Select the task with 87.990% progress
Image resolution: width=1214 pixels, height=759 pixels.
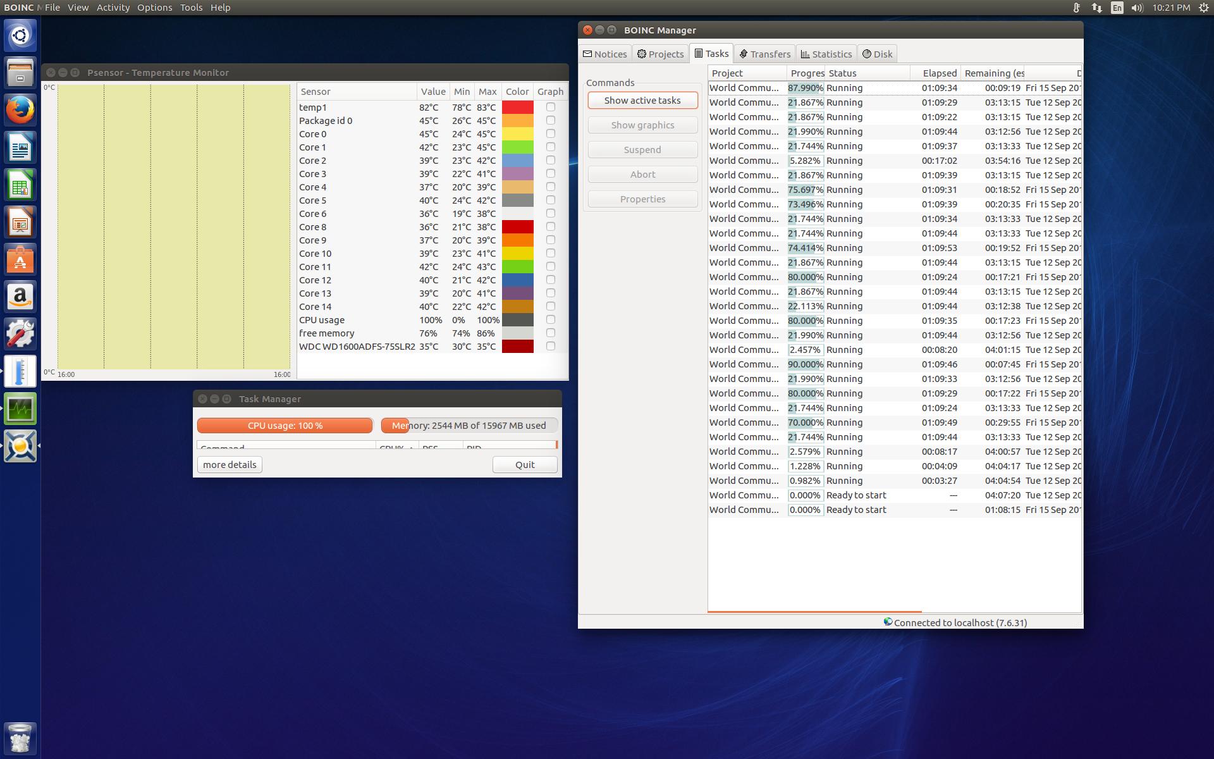coord(895,88)
